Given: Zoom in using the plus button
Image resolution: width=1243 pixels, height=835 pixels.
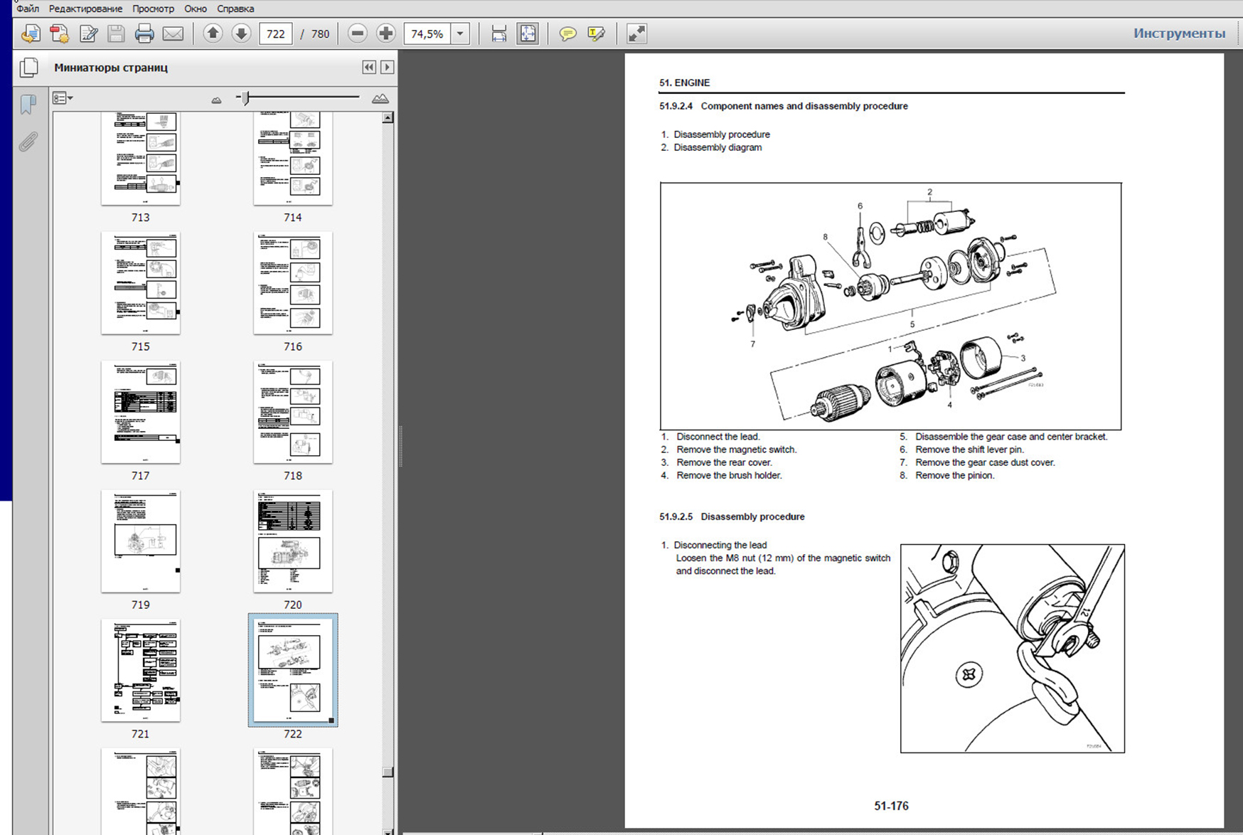Looking at the screenshot, I should pyautogui.click(x=386, y=33).
